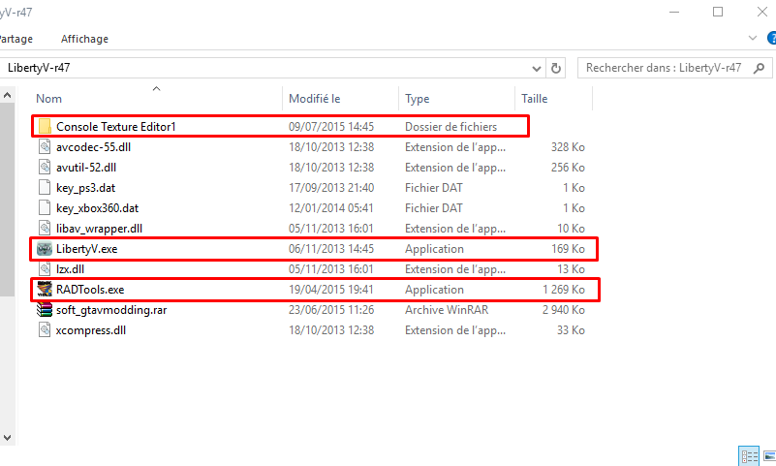Open the Explorer help icon
This screenshot has height=466, width=776.
tap(771, 38)
